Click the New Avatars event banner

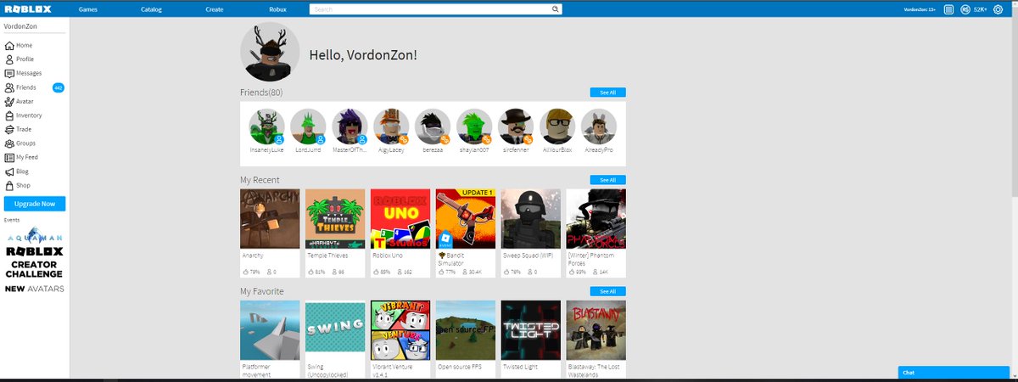(35, 289)
